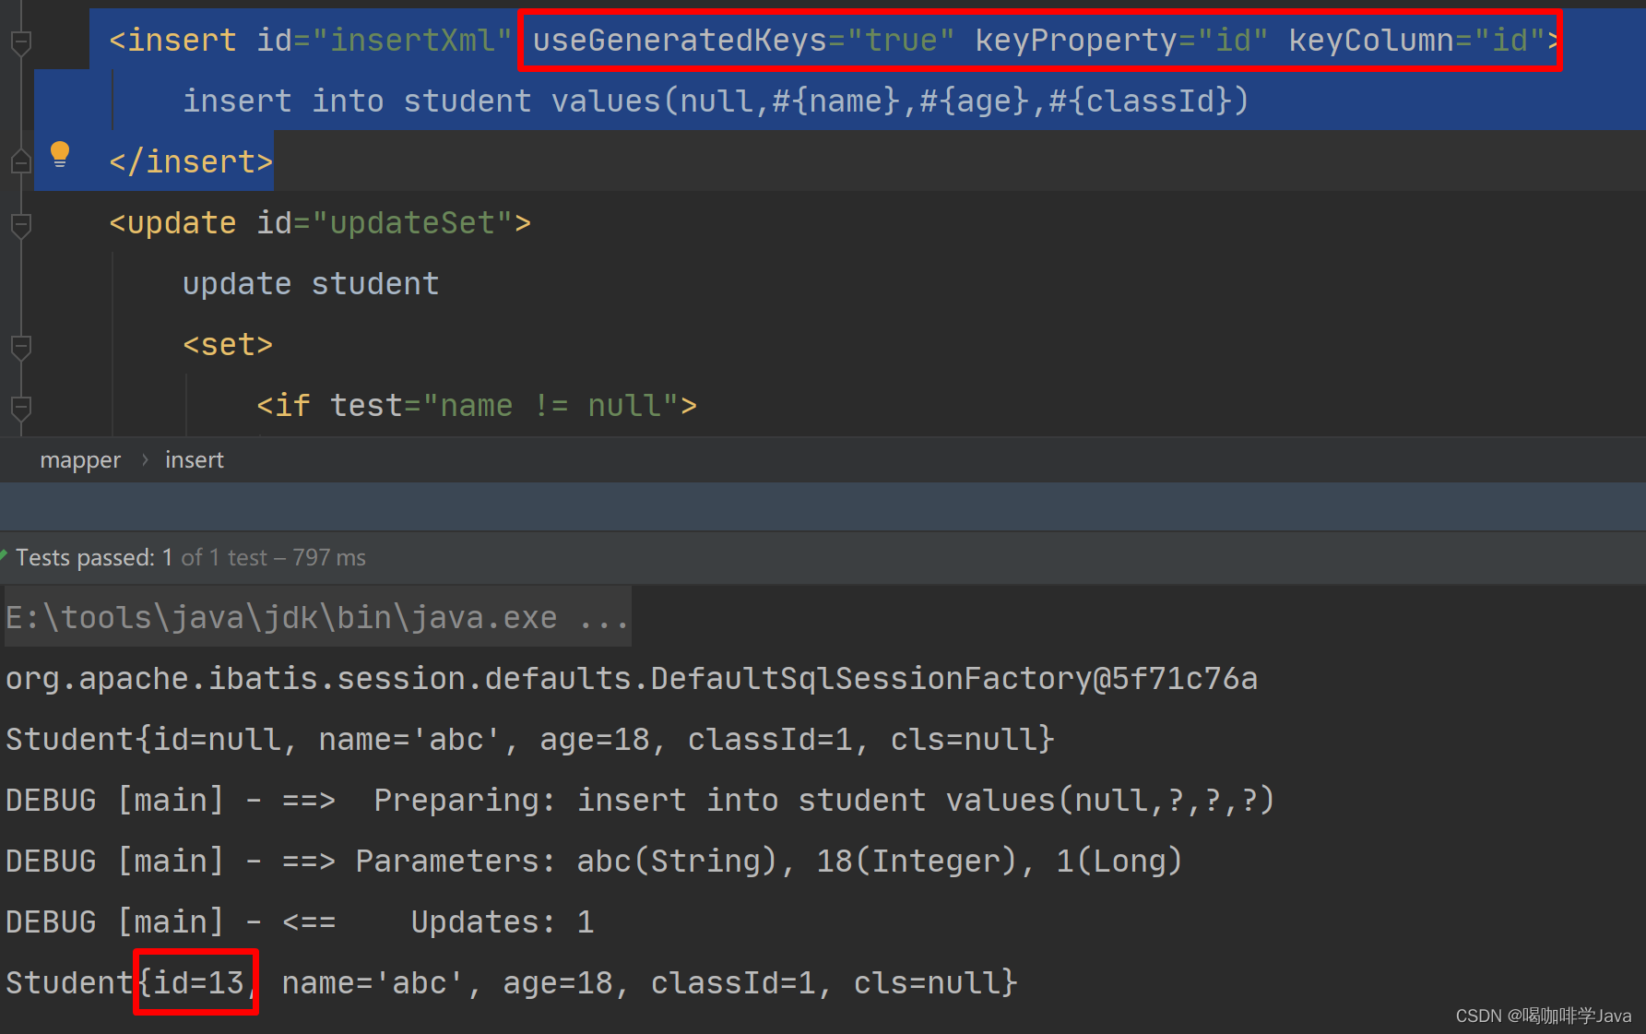
Task: Click the Student id=null output line
Action: pos(530,740)
